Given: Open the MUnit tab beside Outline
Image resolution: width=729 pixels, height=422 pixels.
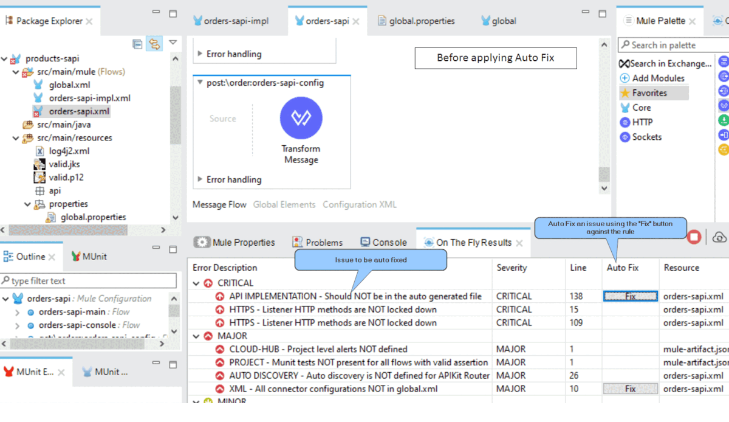Looking at the screenshot, I should [x=89, y=257].
